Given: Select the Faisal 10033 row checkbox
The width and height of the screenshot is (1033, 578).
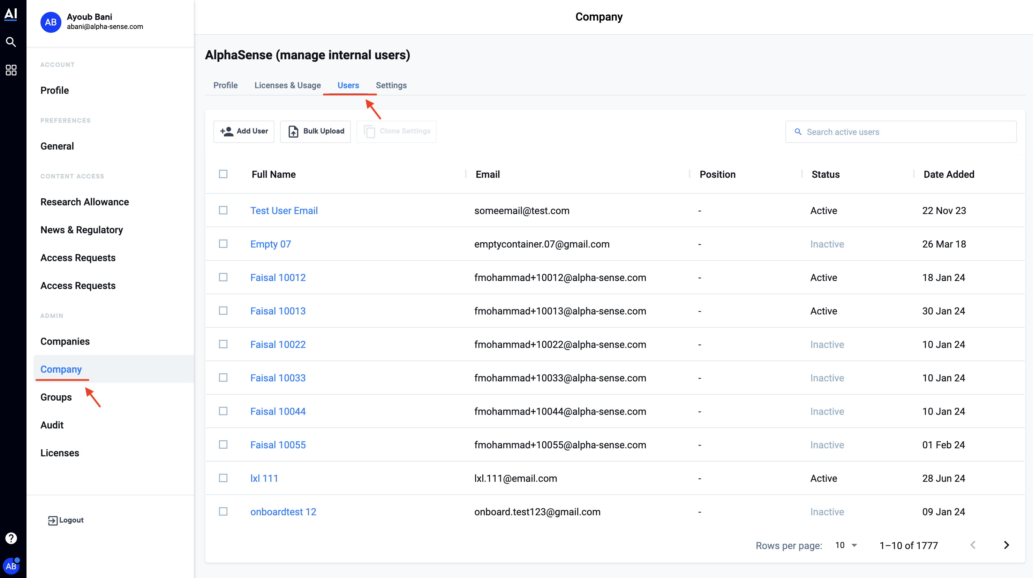Looking at the screenshot, I should pos(223,378).
